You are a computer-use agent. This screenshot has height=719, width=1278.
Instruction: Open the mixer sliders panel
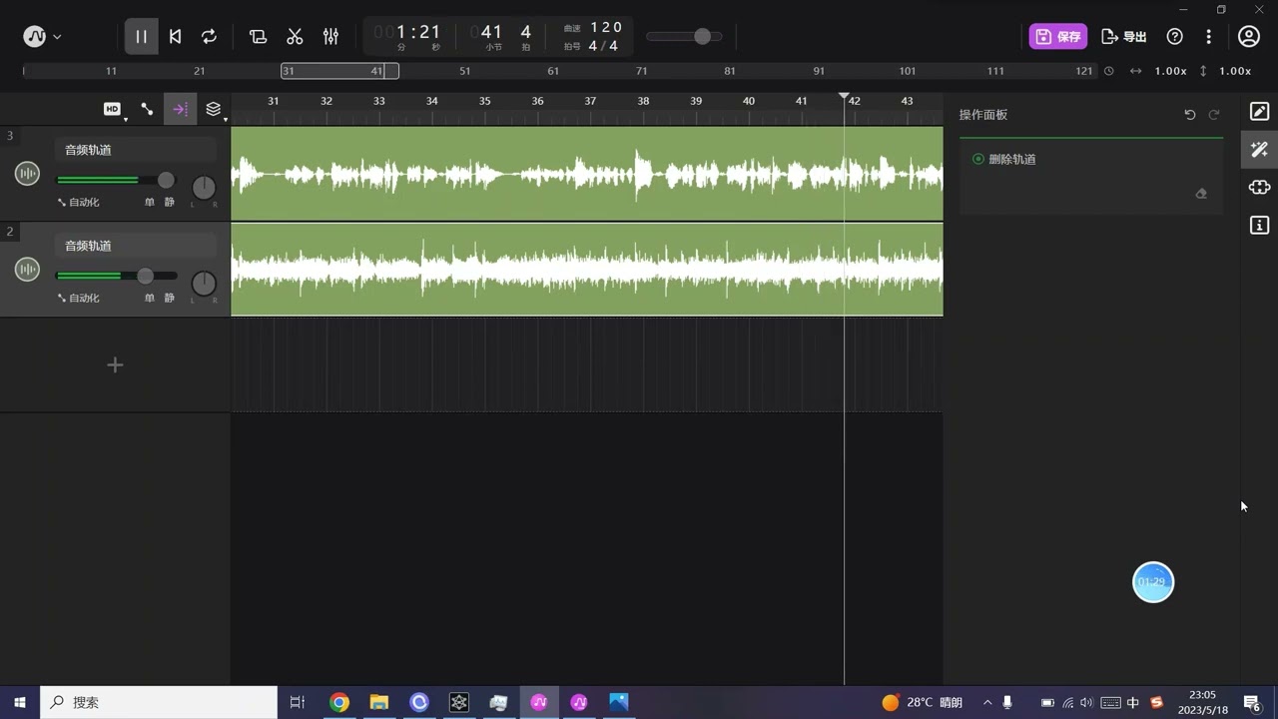click(330, 37)
